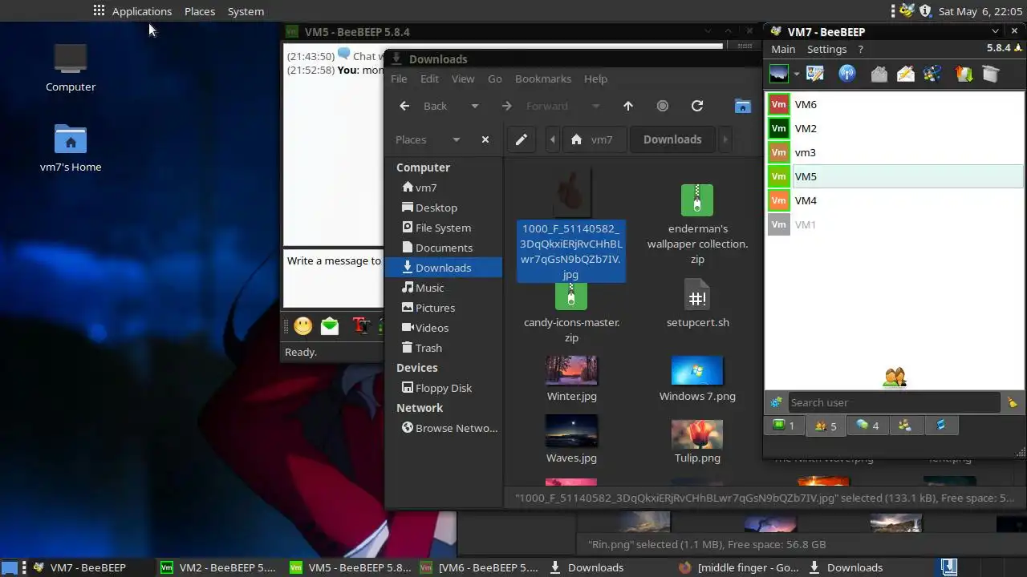Image resolution: width=1027 pixels, height=577 pixels.
Task: Select user vm3 in BeeBEEP list
Action: (895, 152)
